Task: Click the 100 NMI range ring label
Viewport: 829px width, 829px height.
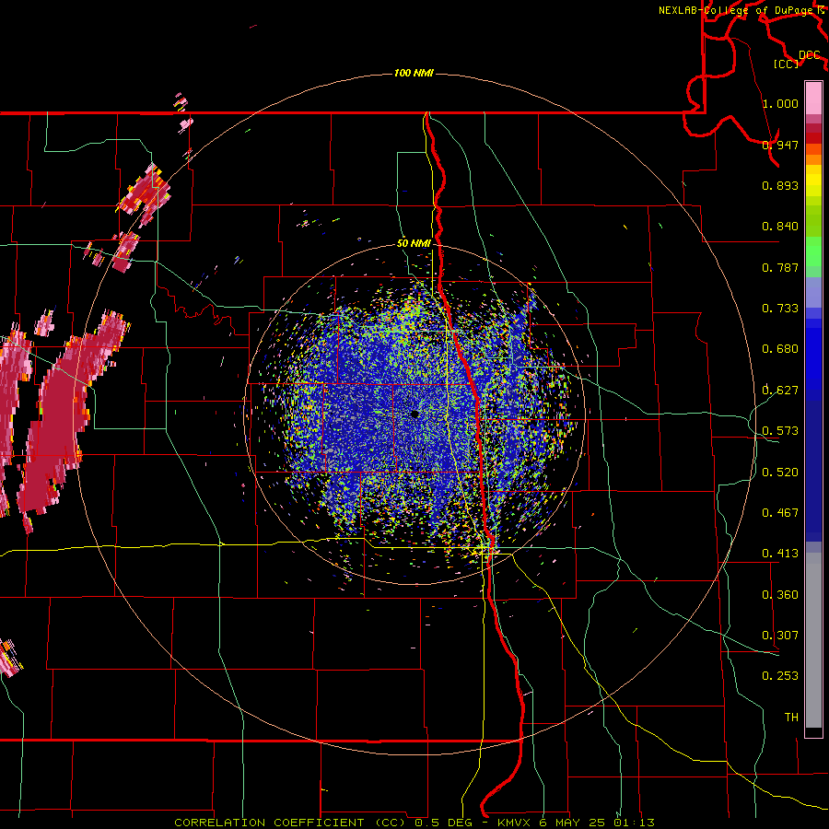Action: pos(414,73)
